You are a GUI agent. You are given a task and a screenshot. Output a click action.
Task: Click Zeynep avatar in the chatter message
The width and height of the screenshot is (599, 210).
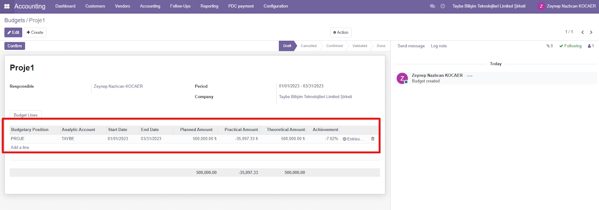click(402, 78)
